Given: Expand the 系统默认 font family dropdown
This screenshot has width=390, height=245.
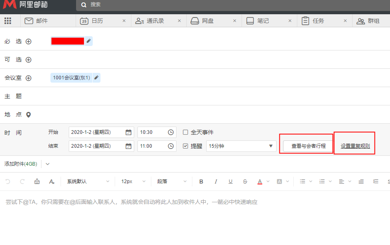Looking at the screenshot, I should [x=88, y=182].
